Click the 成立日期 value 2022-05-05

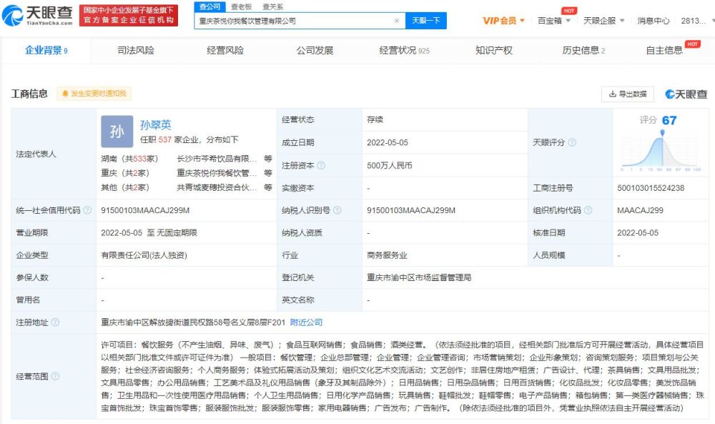pyautogui.click(x=388, y=143)
